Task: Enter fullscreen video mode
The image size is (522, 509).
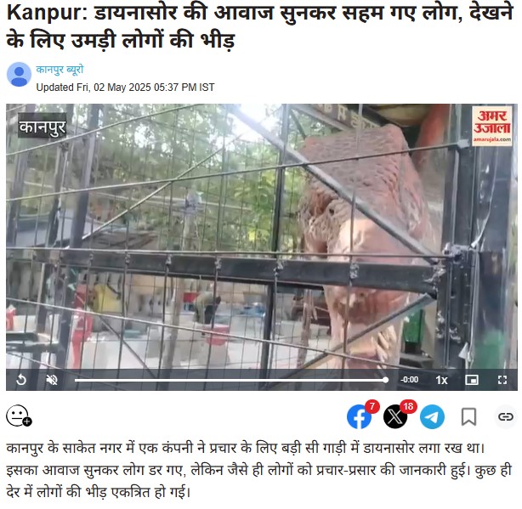Action: tap(502, 380)
